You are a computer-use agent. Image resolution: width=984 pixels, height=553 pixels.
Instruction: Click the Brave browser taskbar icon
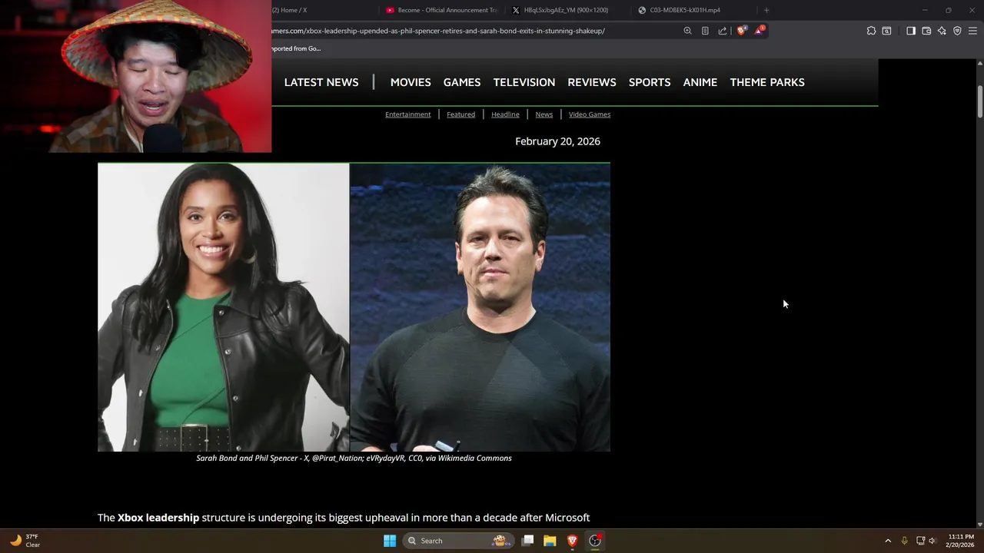click(572, 541)
